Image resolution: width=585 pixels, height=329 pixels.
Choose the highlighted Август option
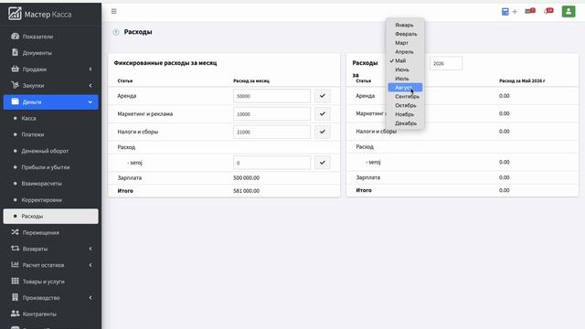pos(405,88)
